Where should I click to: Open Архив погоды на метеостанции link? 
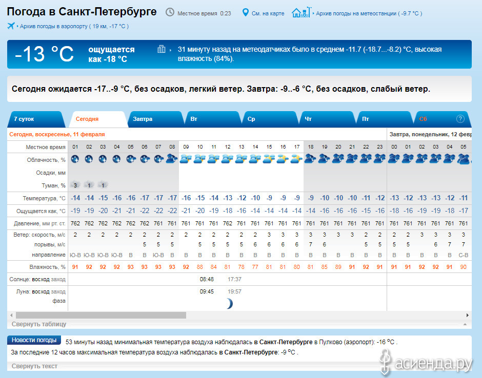(369, 13)
